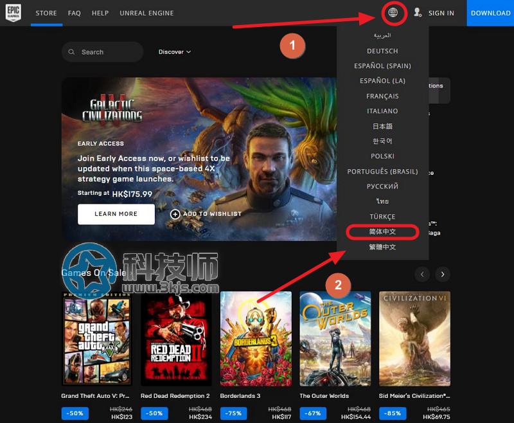Open the language globe icon

point(393,13)
